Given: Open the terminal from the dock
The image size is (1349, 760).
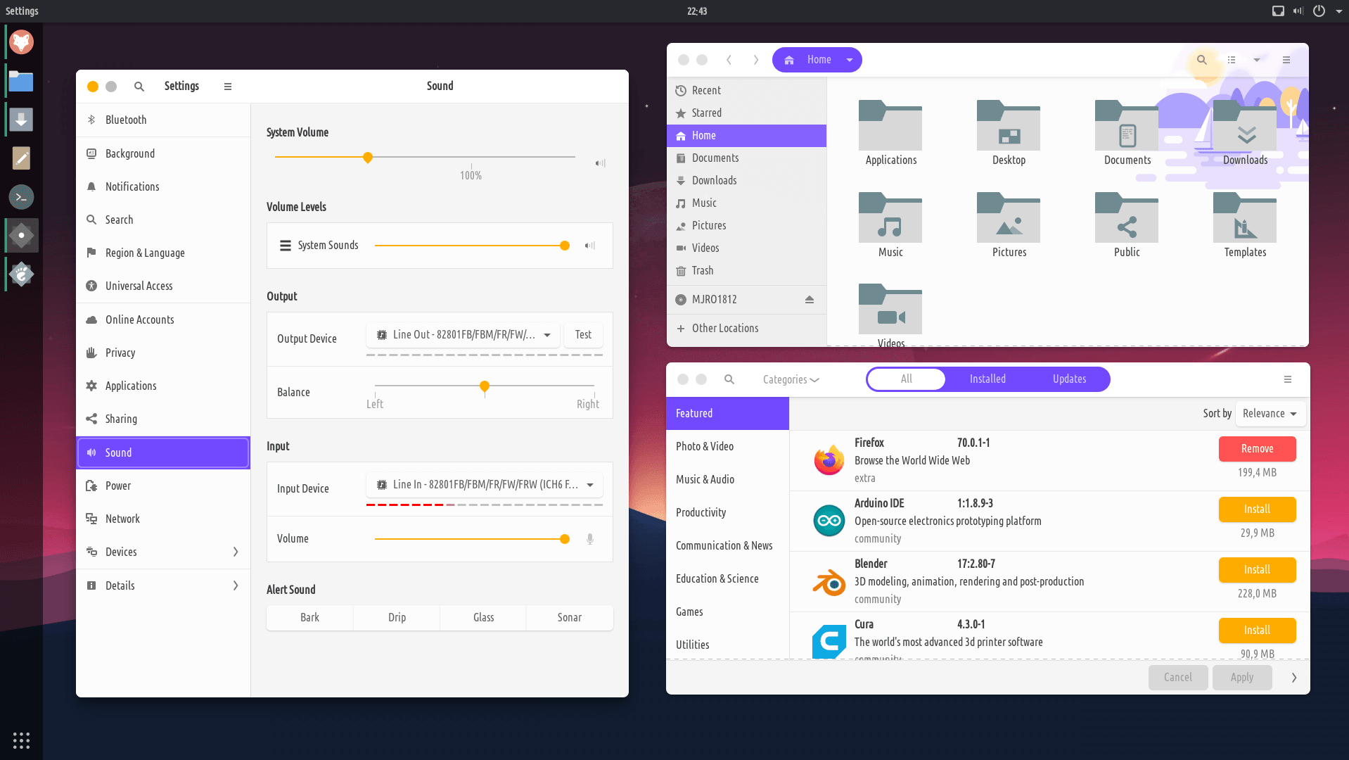Looking at the screenshot, I should pyautogui.click(x=21, y=197).
